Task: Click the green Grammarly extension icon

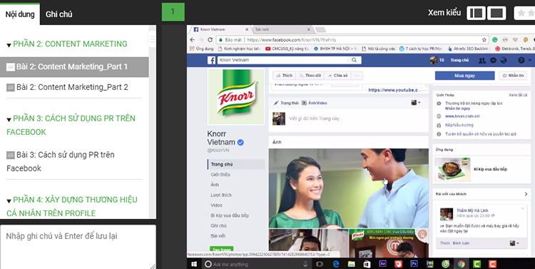Action: click(495, 40)
